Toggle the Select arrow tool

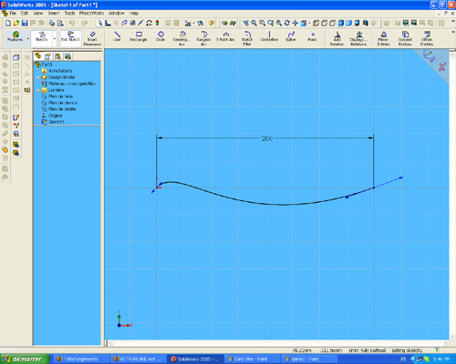(x=99, y=23)
